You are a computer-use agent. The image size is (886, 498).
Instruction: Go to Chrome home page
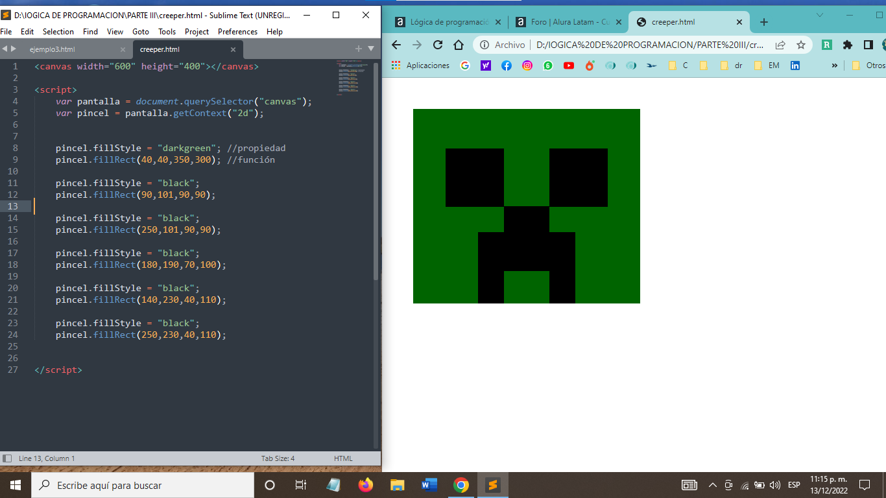coord(459,45)
